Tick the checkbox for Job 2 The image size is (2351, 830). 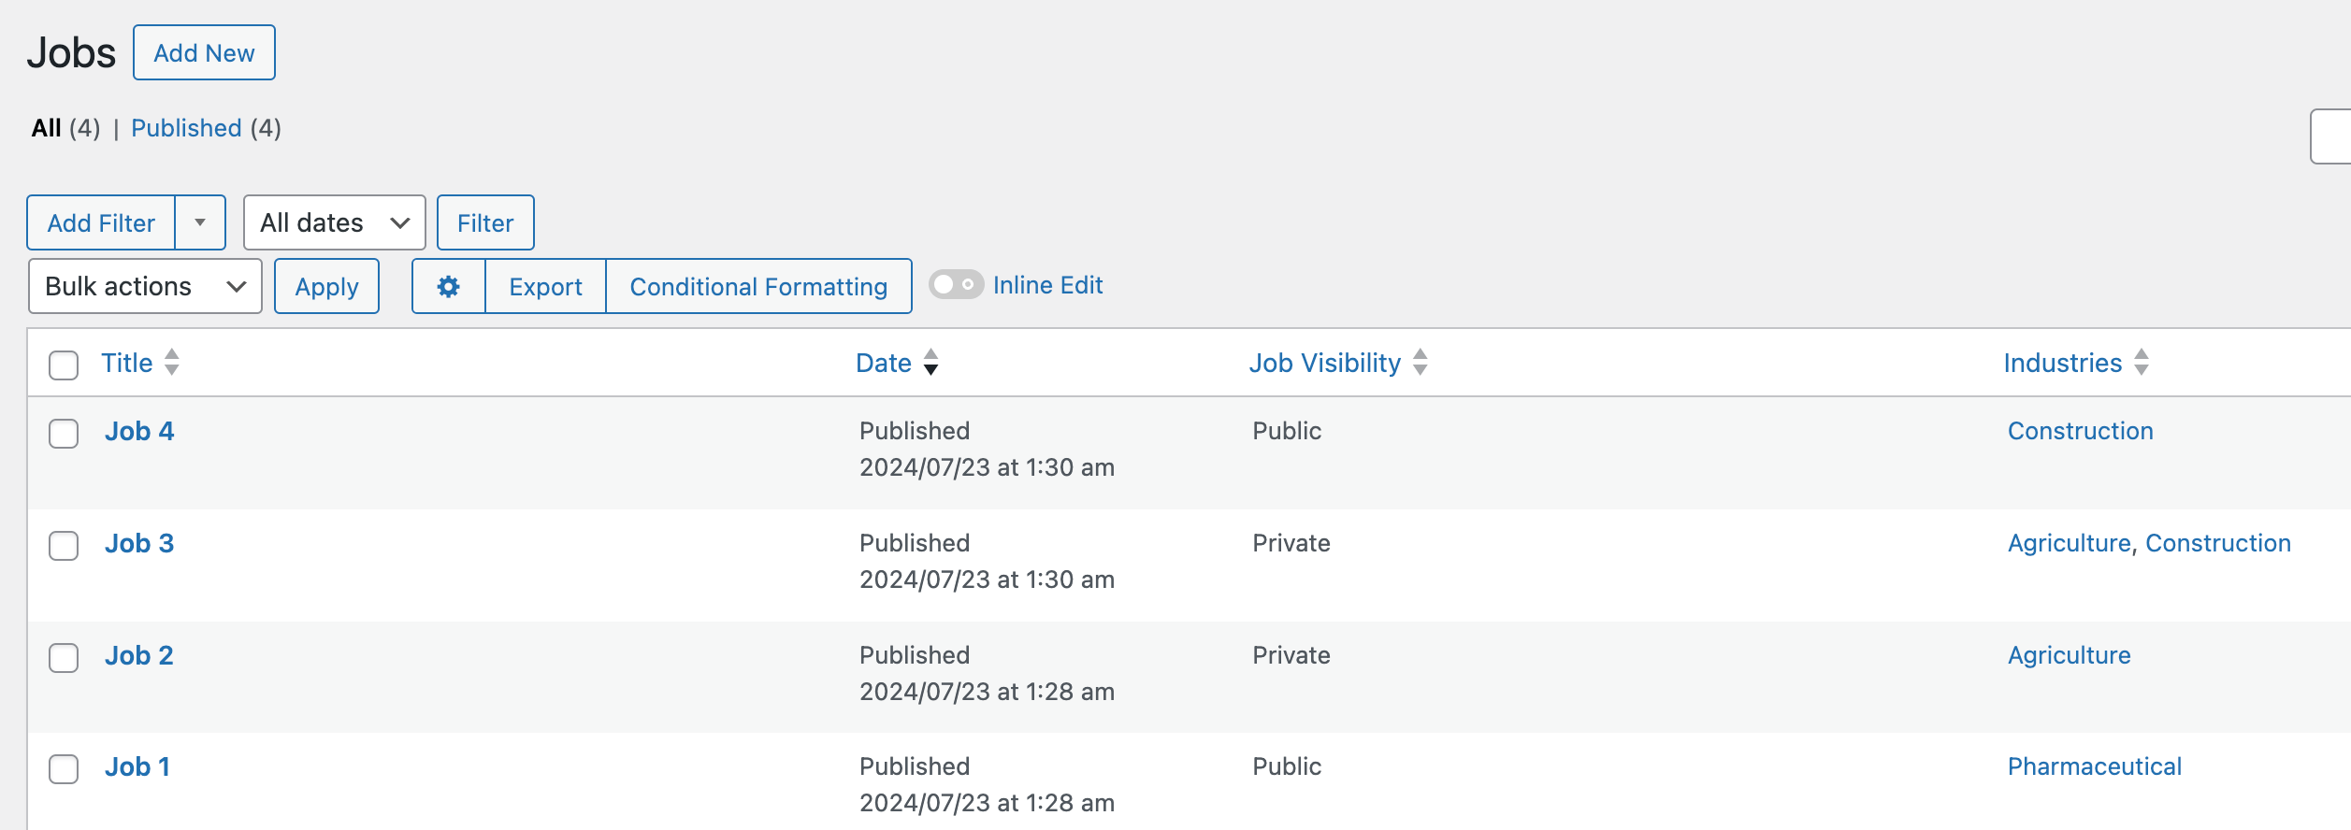(x=64, y=657)
